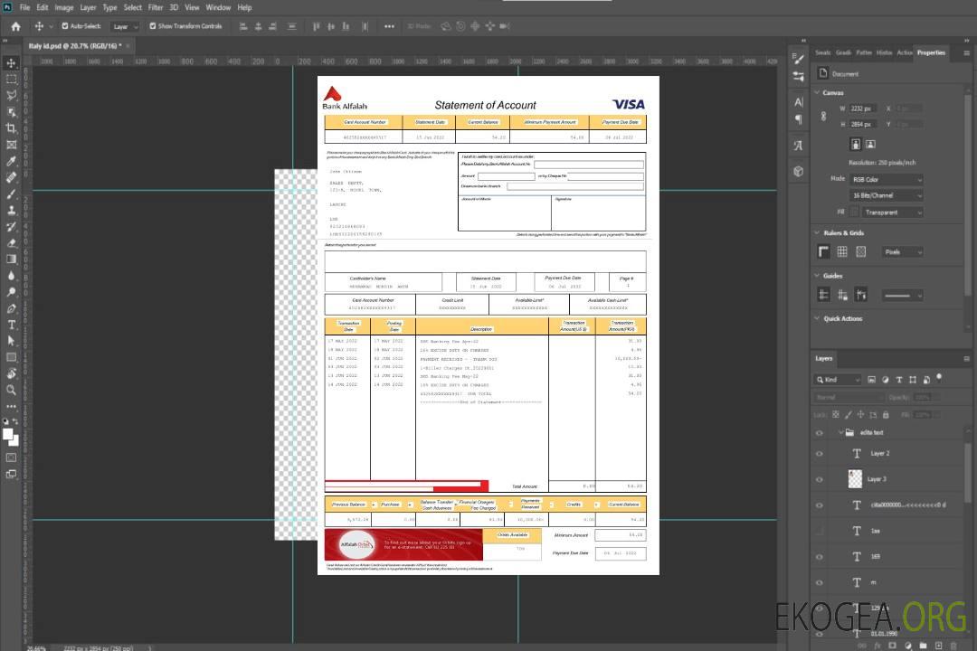Open the 16 Bits/Channel dropdown

[887, 195]
